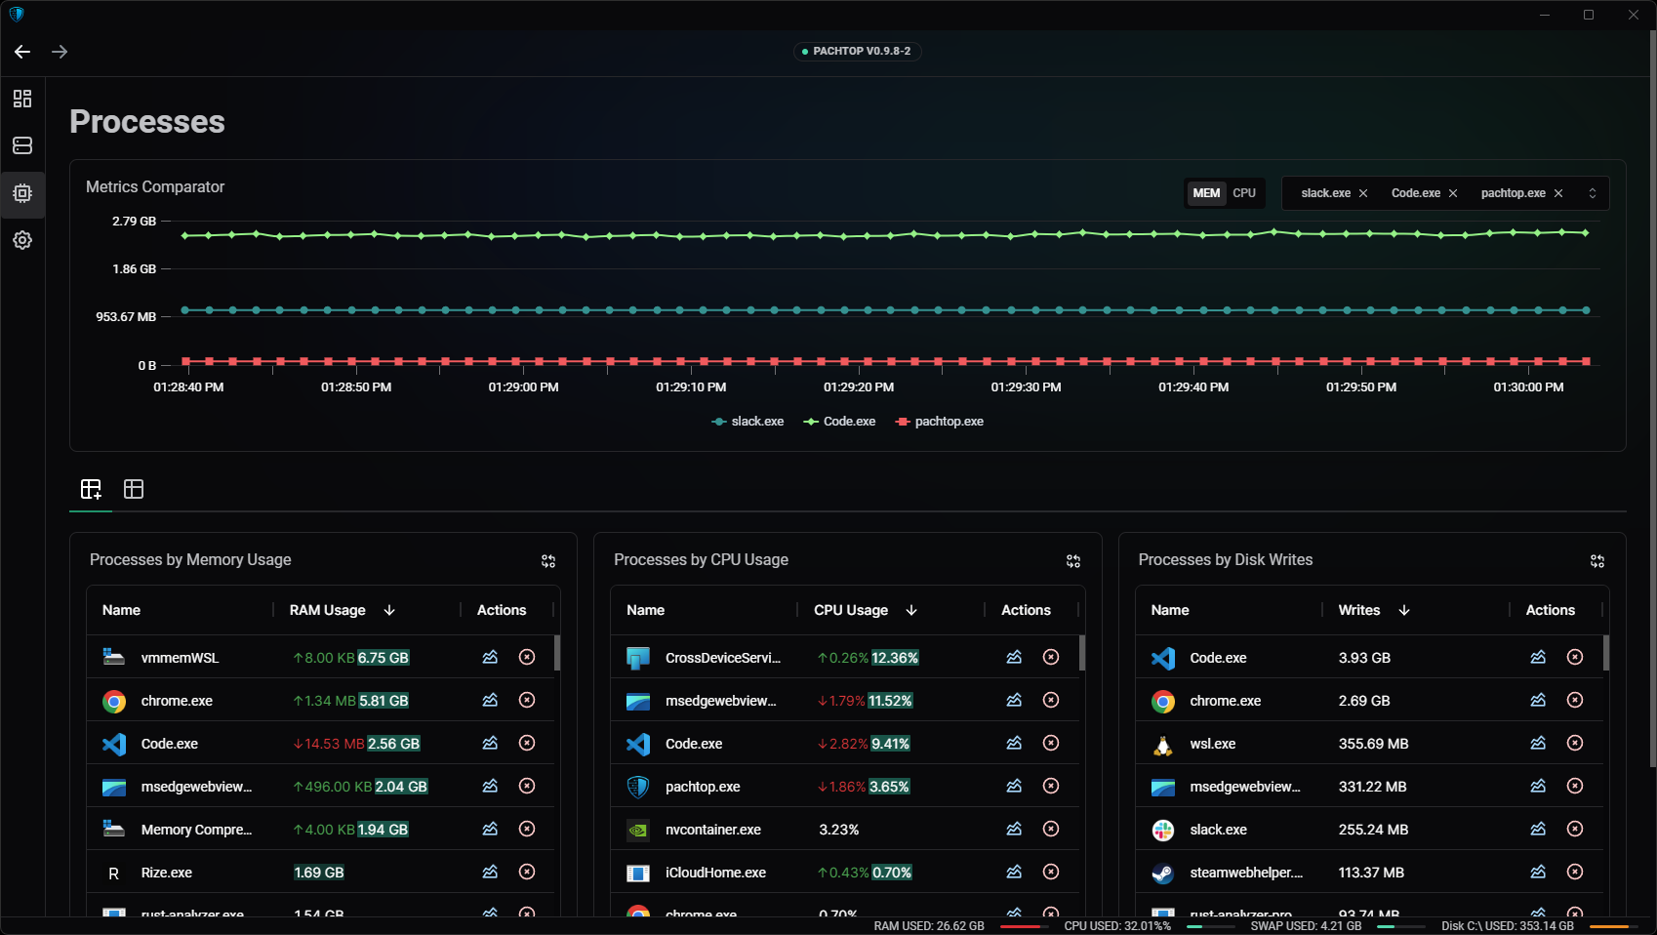Screen dimensions: 1657x935
Task: Switch comparator to MEM mode
Action: pyautogui.click(x=1206, y=193)
